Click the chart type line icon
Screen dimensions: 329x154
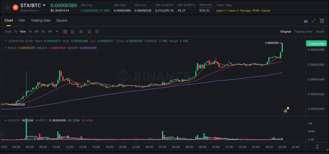coord(73,32)
